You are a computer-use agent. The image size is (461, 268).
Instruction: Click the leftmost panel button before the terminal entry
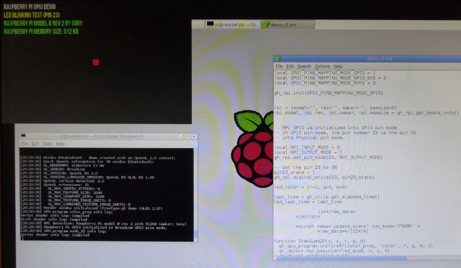click(x=198, y=25)
